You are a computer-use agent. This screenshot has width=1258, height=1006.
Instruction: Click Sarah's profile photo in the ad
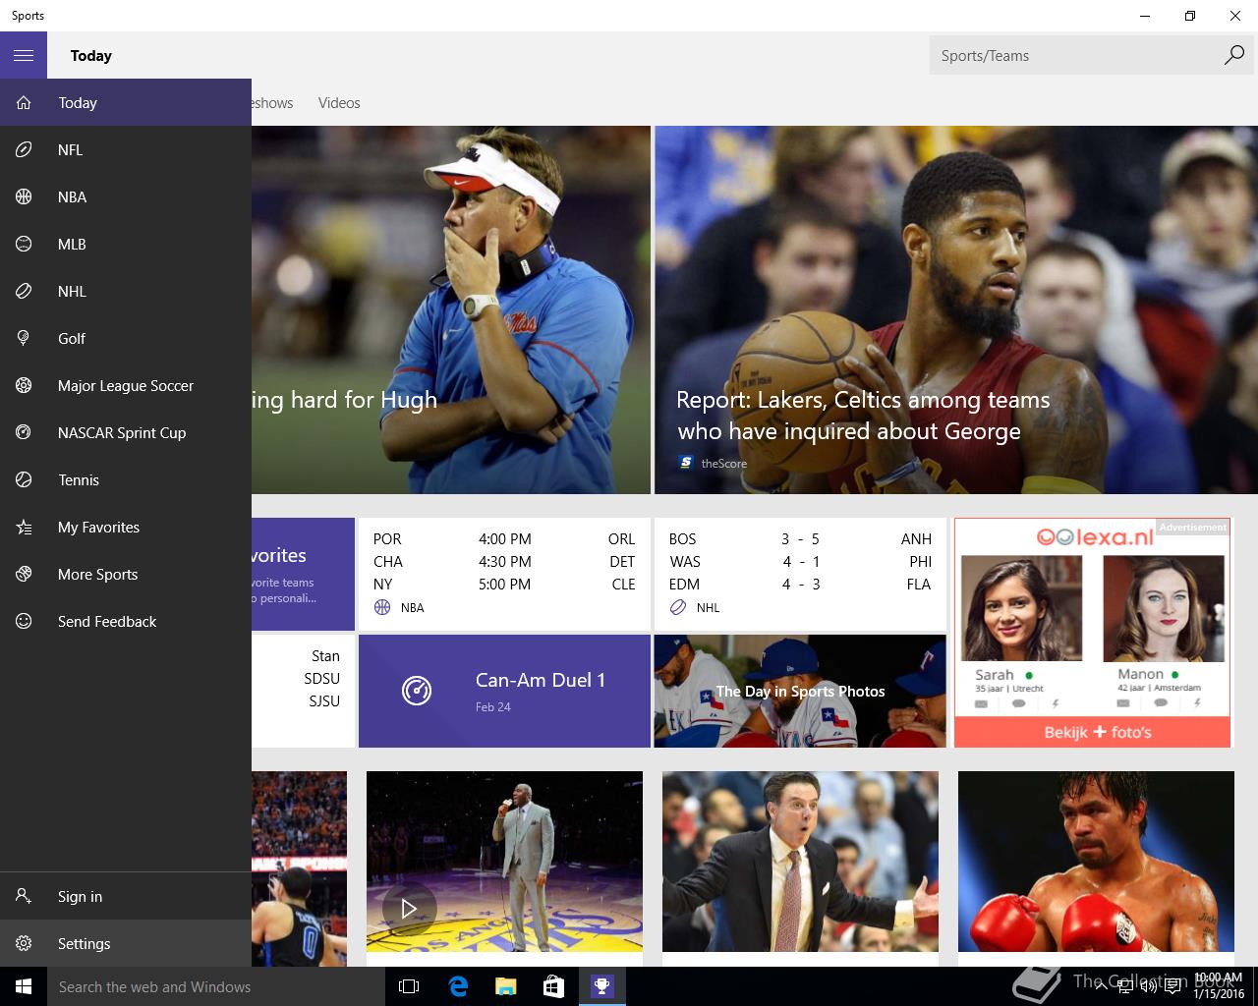coord(1021,608)
